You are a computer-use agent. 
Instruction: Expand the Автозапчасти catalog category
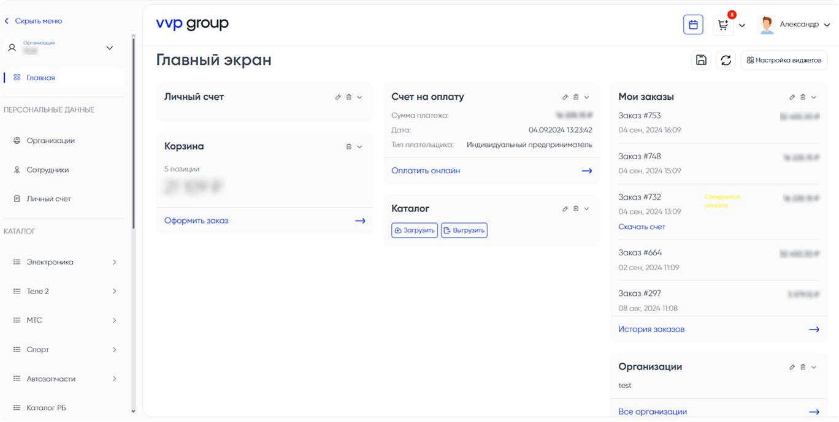[114, 379]
